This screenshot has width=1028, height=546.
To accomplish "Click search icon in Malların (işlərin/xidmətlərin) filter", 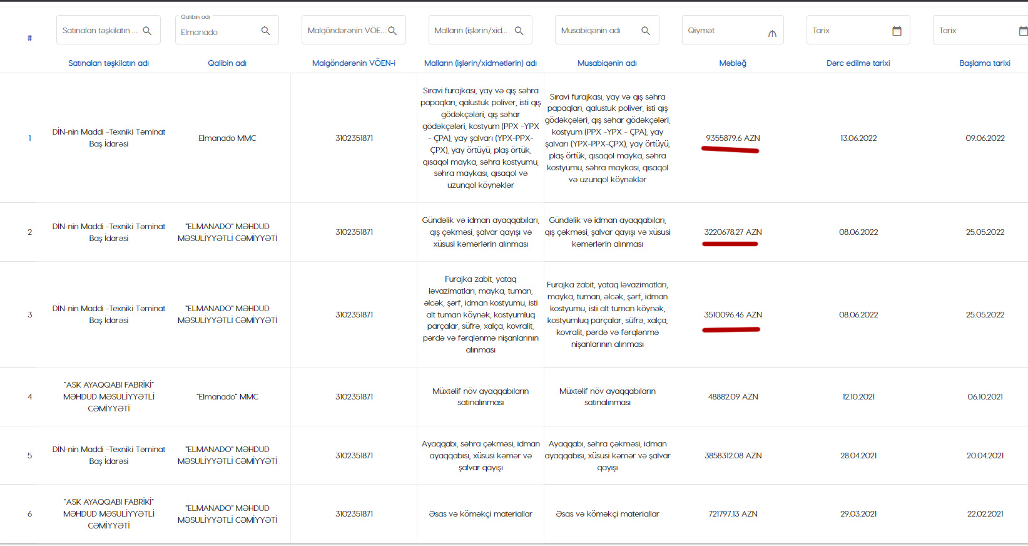I will [x=519, y=31].
